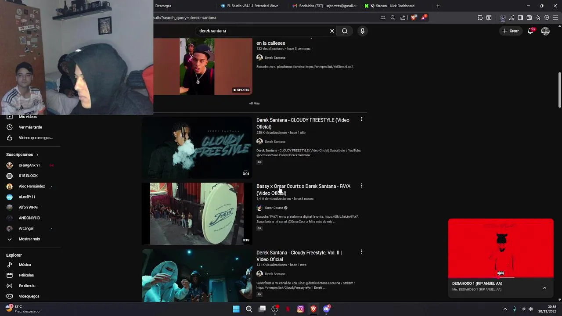
Task: Open the CLOUDY FREESTYLE video thumbnail
Action: (x=197, y=147)
